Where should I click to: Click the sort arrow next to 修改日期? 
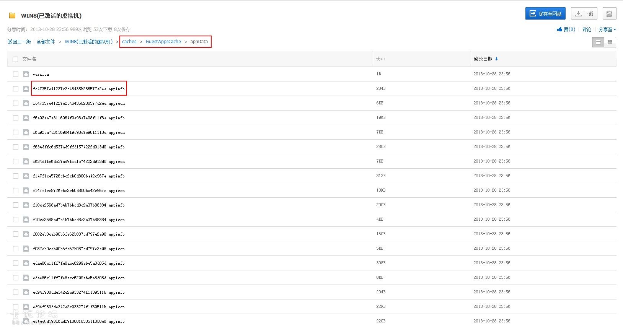pos(496,59)
